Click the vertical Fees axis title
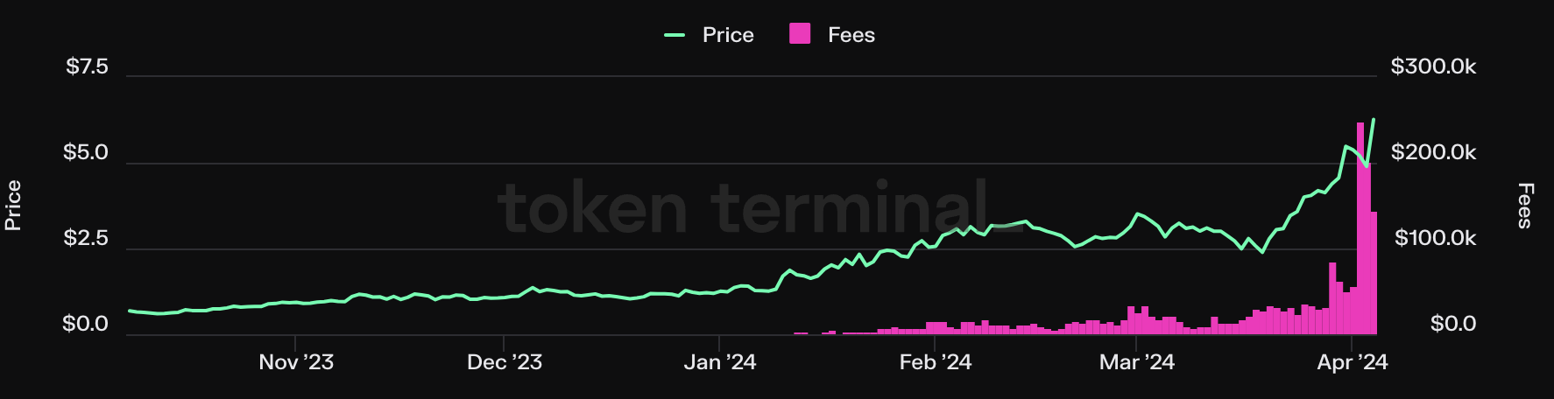This screenshot has width=1554, height=399. [x=1525, y=206]
